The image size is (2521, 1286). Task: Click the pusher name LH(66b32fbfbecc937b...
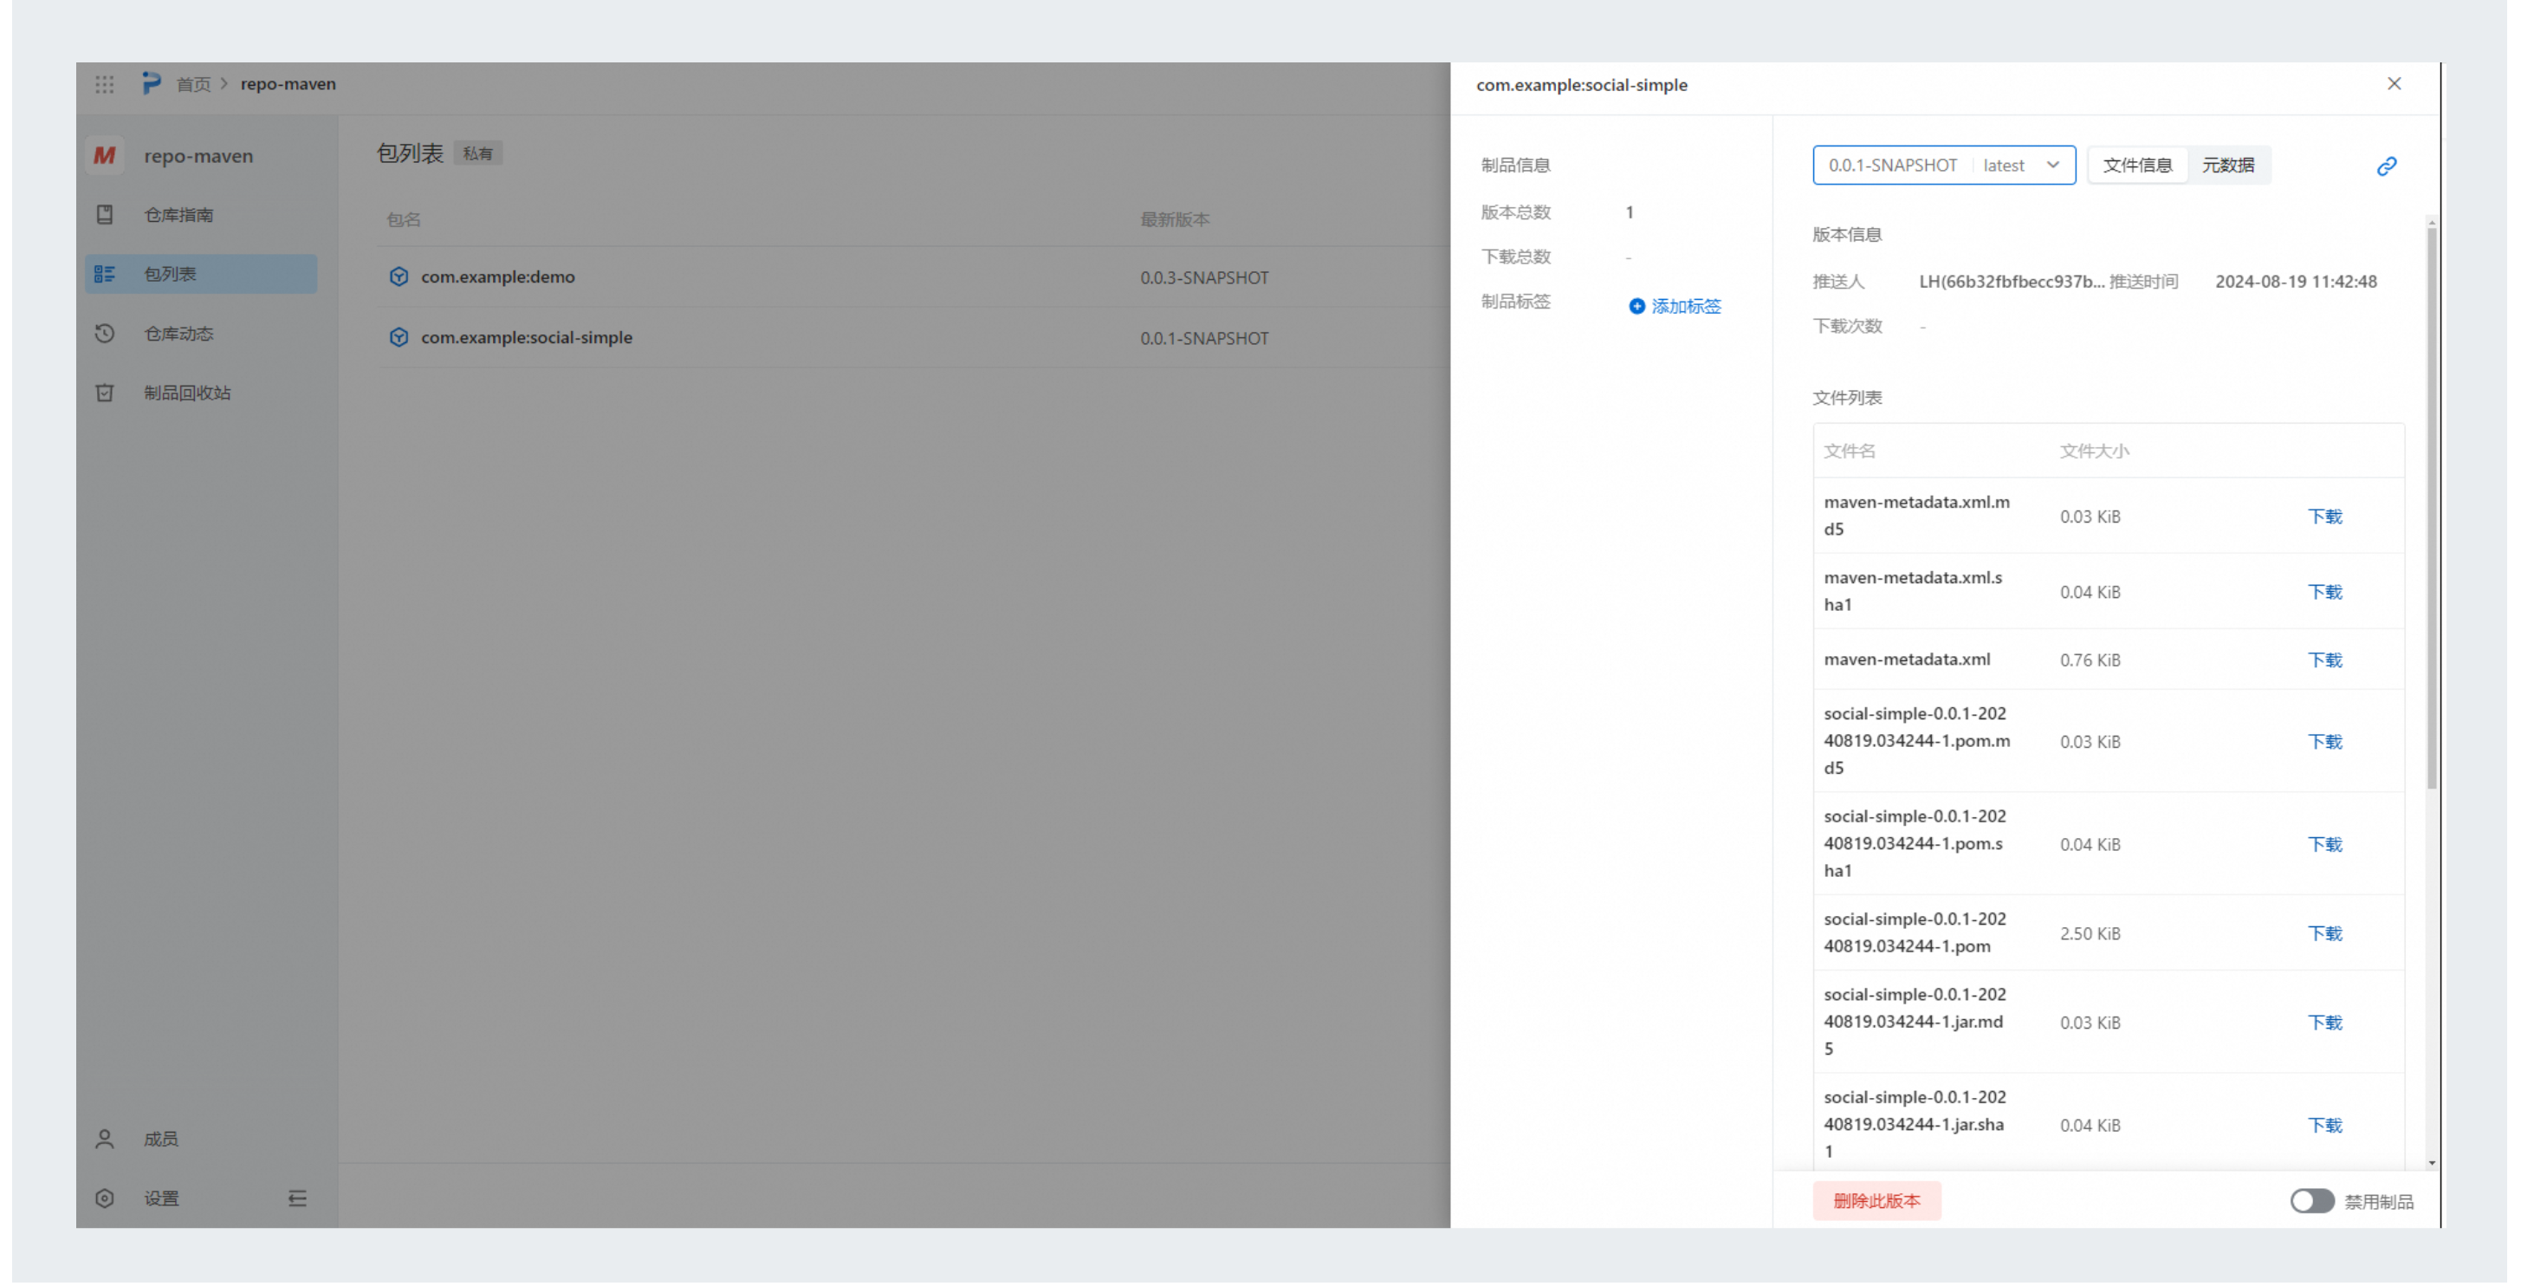pyautogui.click(x=2011, y=282)
